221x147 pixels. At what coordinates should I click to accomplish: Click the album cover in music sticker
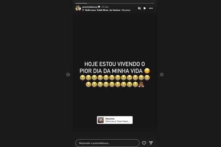101,120
